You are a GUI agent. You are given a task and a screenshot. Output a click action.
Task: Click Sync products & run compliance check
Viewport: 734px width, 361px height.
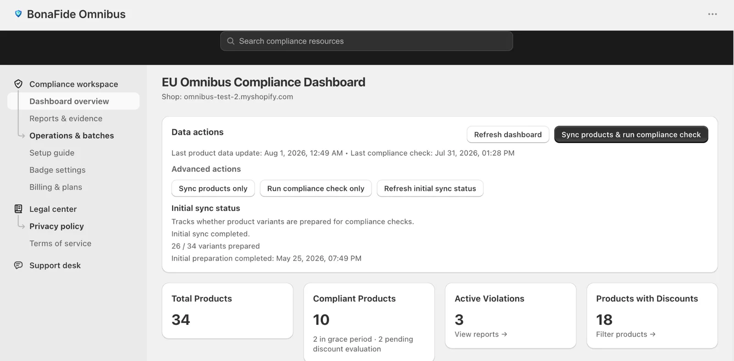[x=631, y=134]
